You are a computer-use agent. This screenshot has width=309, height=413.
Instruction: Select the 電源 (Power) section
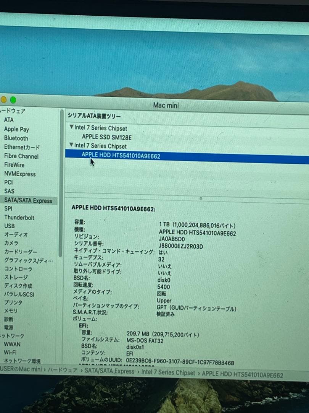[9, 327]
